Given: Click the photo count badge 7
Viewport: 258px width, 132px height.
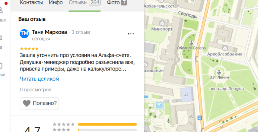Looking at the screenshot, I should (x=124, y=2).
